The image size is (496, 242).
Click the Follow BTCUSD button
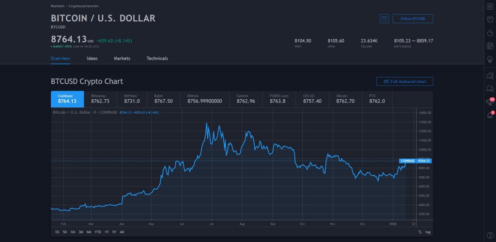(x=413, y=18)
